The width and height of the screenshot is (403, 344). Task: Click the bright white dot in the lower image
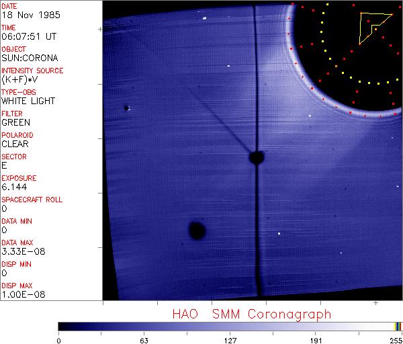pos(279,234)
